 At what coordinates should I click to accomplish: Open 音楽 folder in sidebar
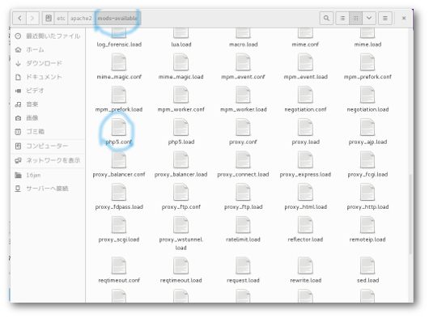[48, 104]
